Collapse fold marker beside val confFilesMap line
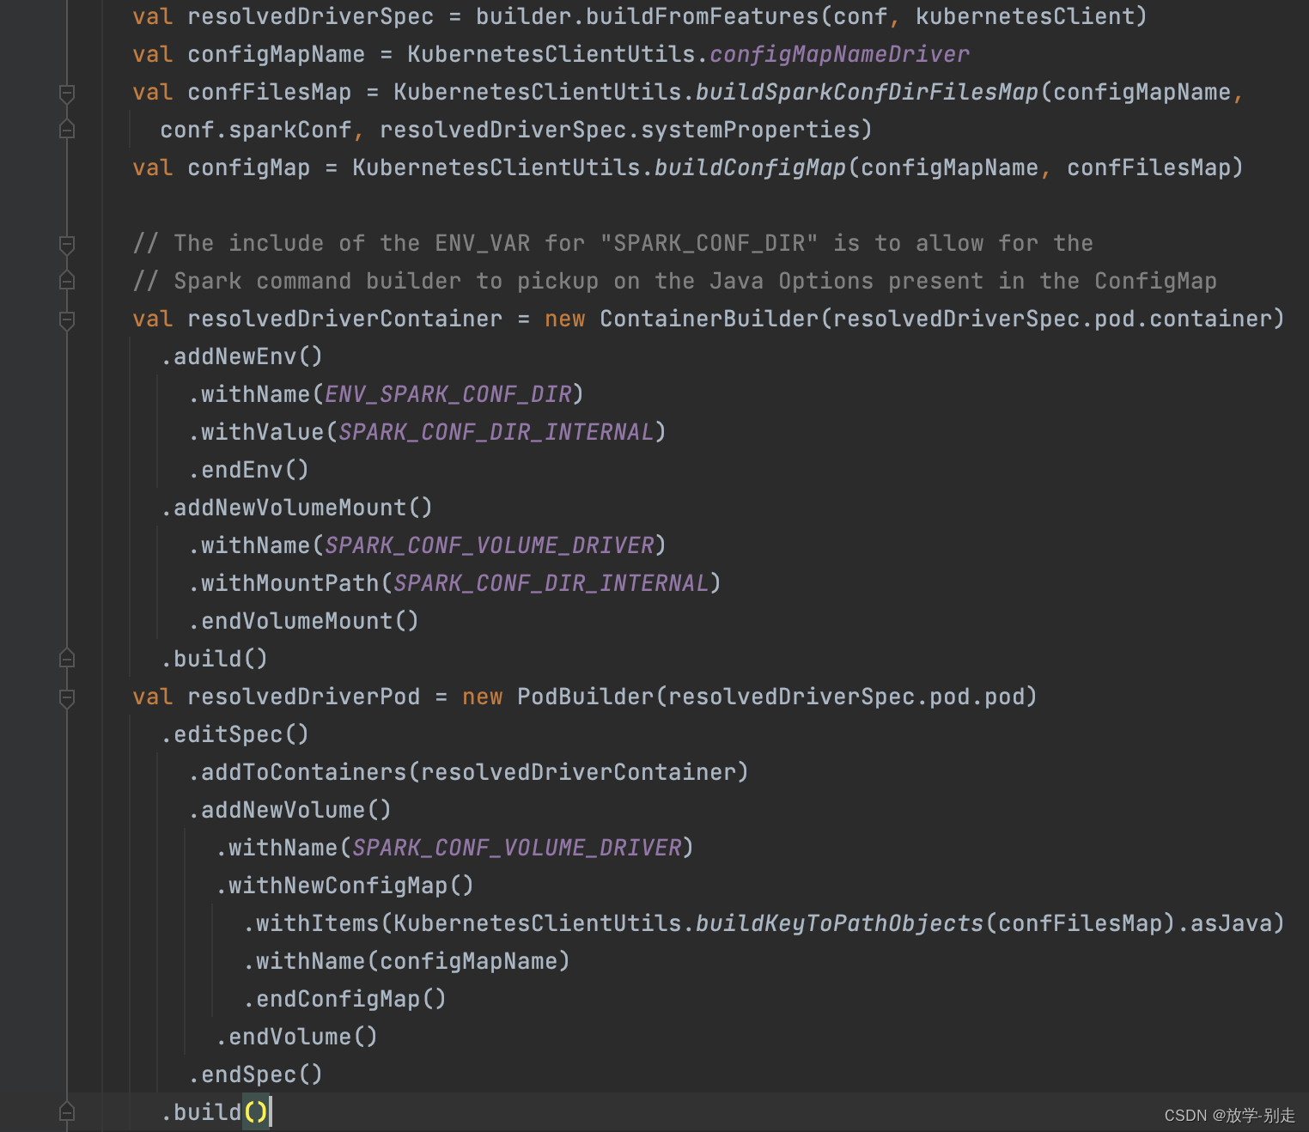 point(67,93)
